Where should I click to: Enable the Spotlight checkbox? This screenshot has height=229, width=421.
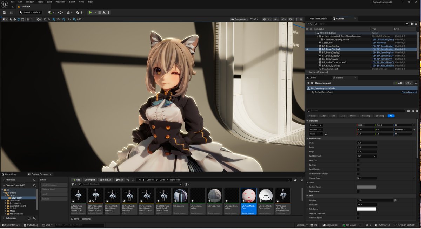tap(358, 165)
